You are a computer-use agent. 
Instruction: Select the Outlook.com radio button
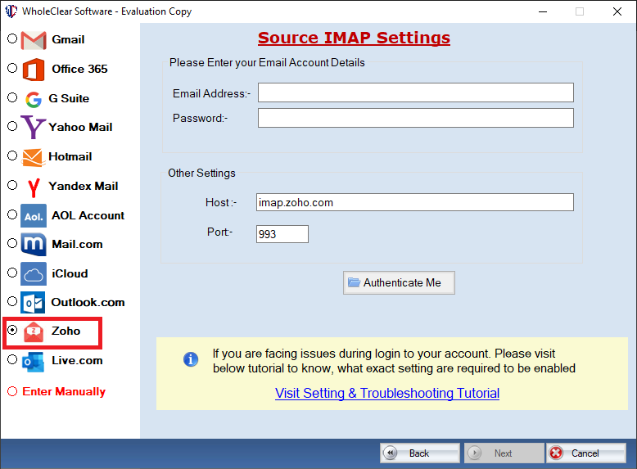(x=12, y=301)
